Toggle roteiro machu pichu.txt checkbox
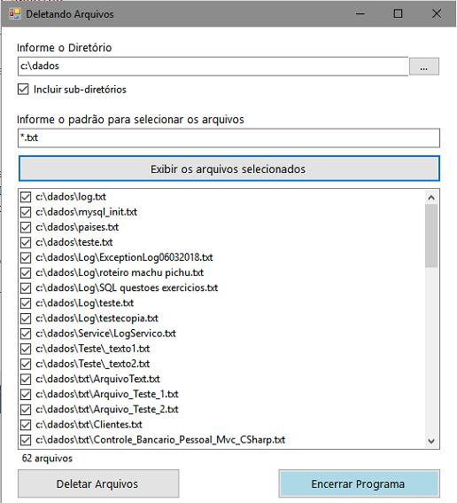The width and height of the screenshot is (457, 503). point(26,273)
